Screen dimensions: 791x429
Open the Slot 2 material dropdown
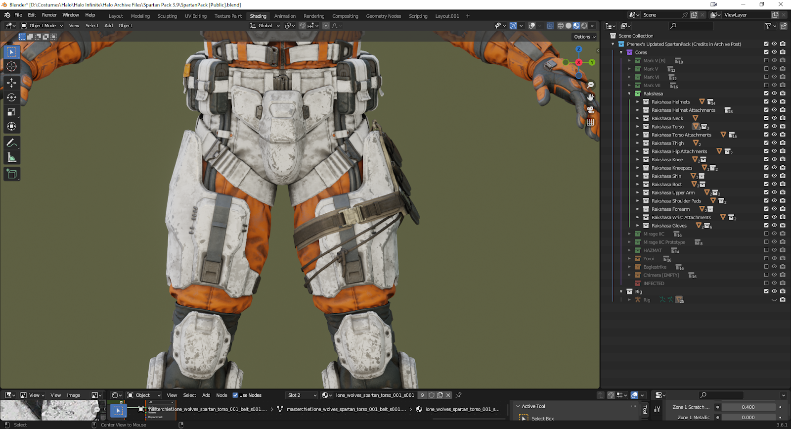point(302,395)
